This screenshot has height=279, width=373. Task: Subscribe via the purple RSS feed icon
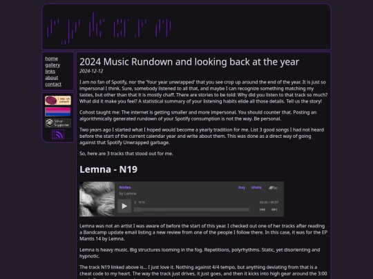tap(58, 134)
